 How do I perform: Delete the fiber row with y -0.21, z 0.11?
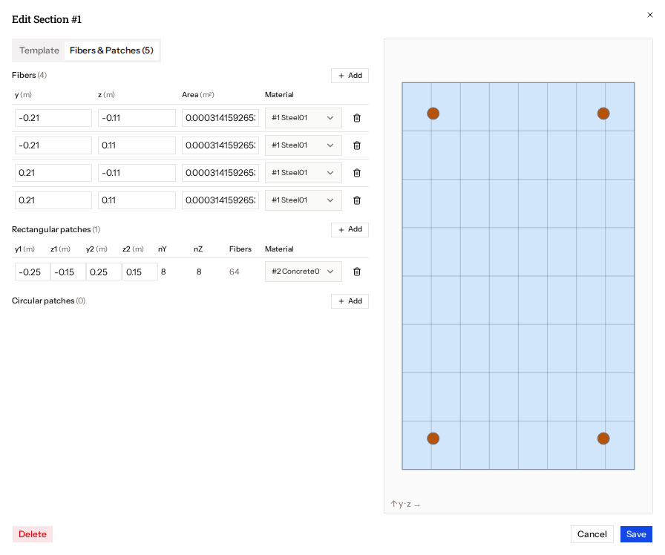pyautogui.click(x=357, y=145)
